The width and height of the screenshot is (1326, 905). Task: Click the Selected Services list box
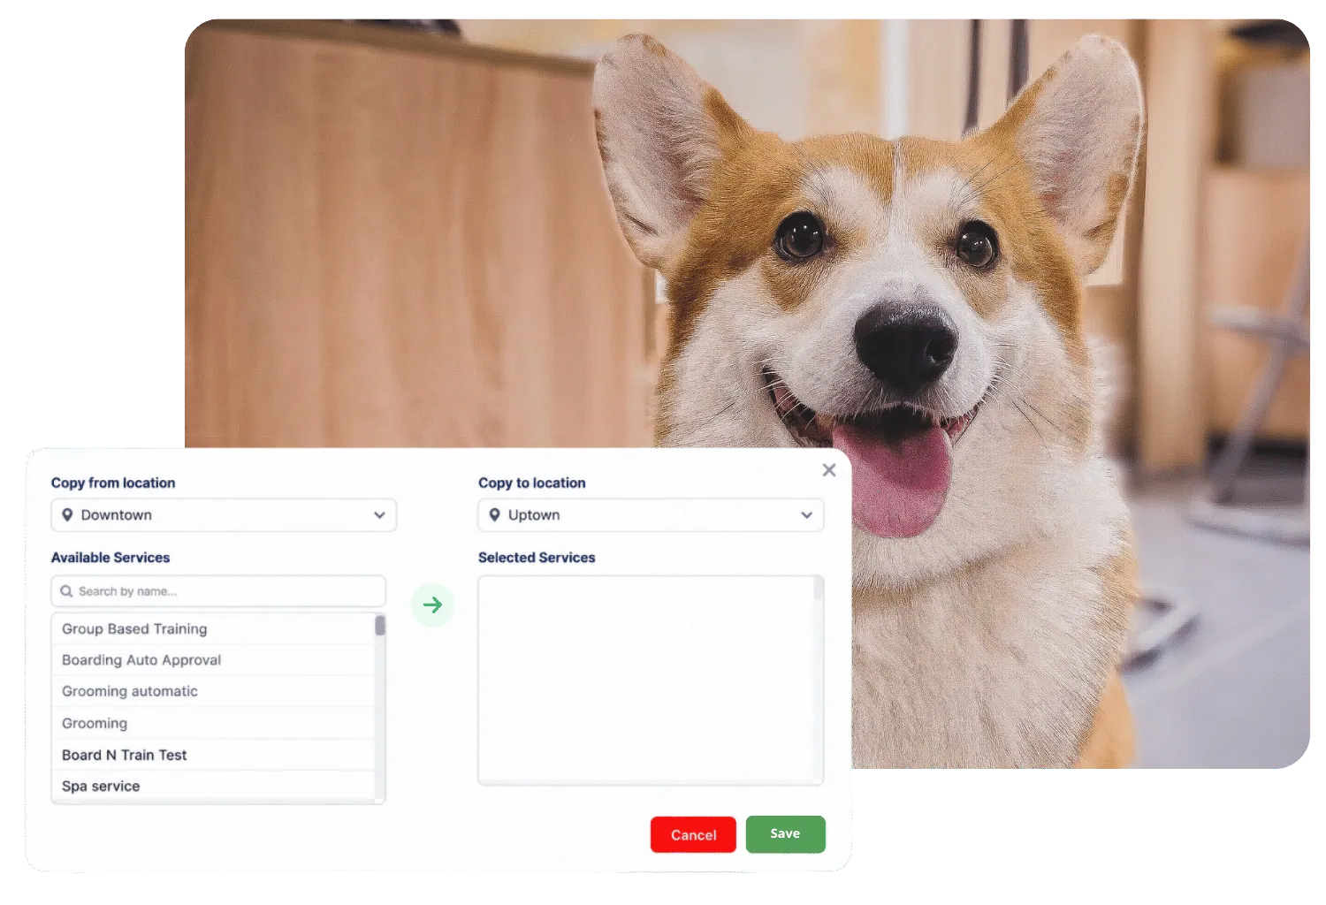[x=651, y=681]
